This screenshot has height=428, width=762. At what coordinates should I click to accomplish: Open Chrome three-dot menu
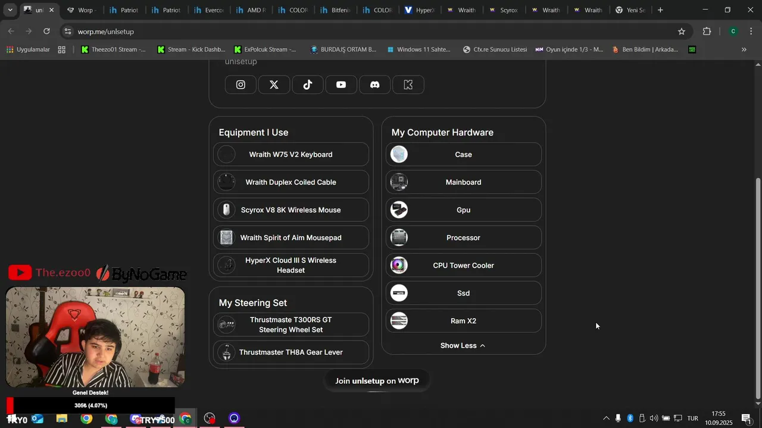(x=751, y=32)
